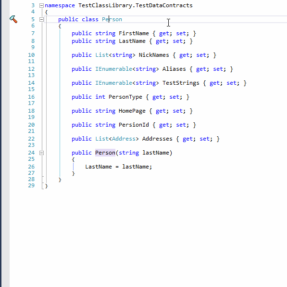The height and width of the screenshot is (287, 287).
Task: Click the PersionId property name
Action: [x=134, y=125]
